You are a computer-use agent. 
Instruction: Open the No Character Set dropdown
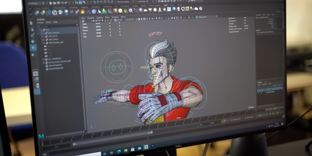[235, 120]
